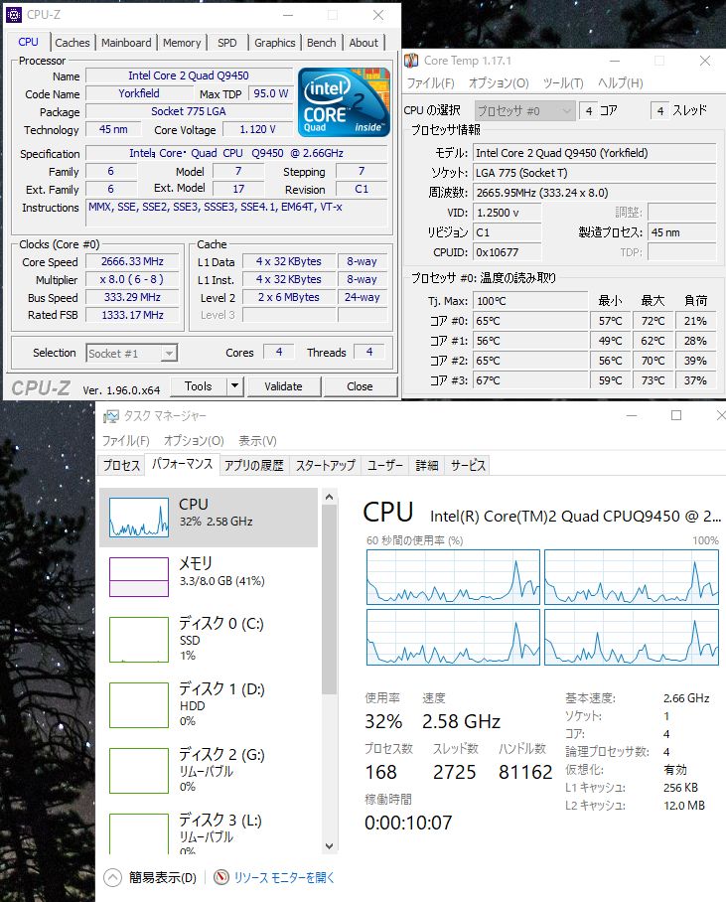This screenshot has height=902, width=726.
Task: Open the ヘルプ(H) menu in Core Temp
Action: [x=620, y=83]
